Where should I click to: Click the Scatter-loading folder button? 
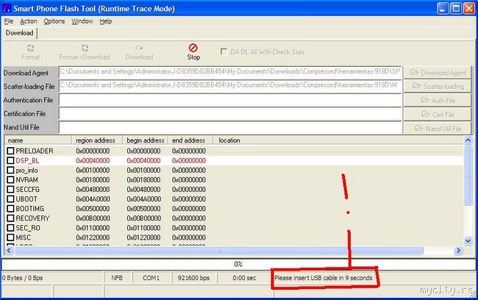pyautogui.click(x=438, y=86)
